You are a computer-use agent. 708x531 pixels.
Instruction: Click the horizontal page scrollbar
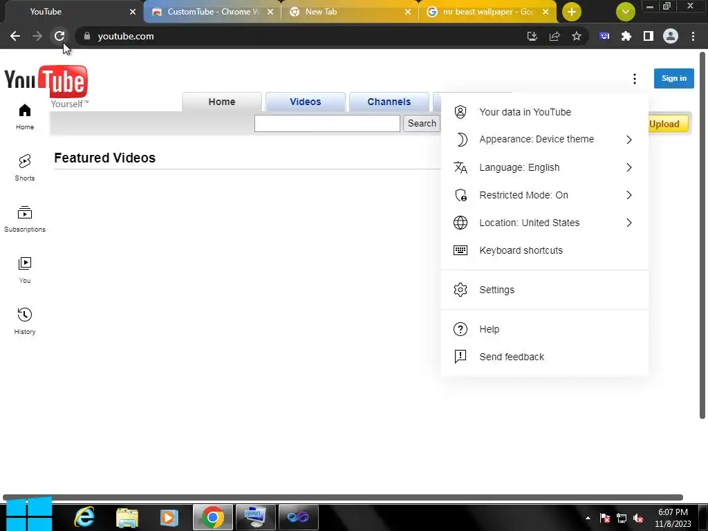[343, 498]
